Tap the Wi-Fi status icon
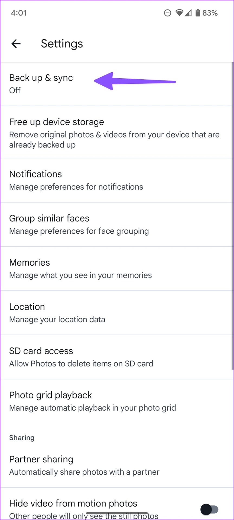The image size is (234, 520). coord(179,13)
